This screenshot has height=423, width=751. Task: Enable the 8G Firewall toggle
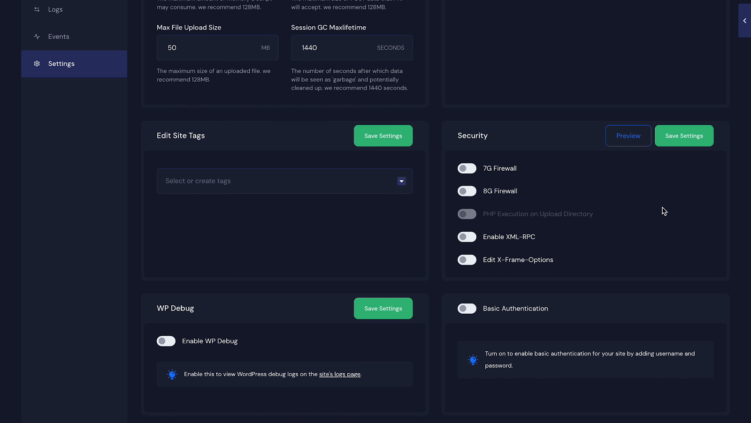click(x=467, y=191)
